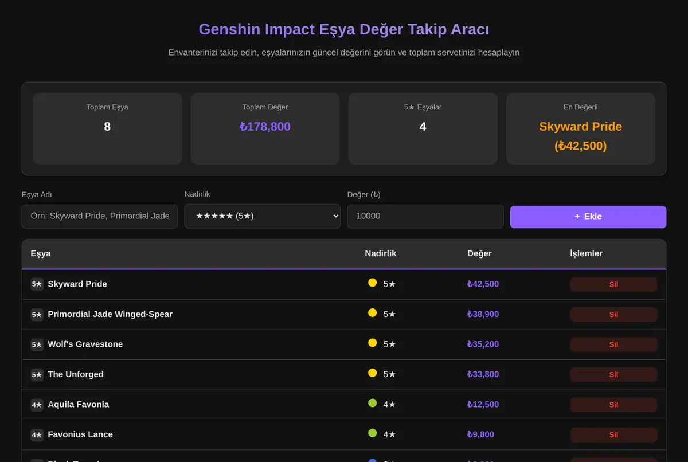Image resolution: width=688 pixels, height=462 pixels.
Task: Click the Nadirlik column header
Action: tap(381, 253)
